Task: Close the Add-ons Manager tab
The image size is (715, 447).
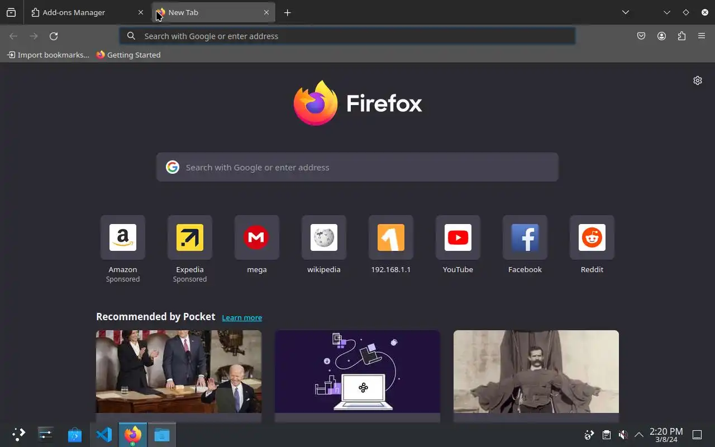Action: [x=141, y=12]
